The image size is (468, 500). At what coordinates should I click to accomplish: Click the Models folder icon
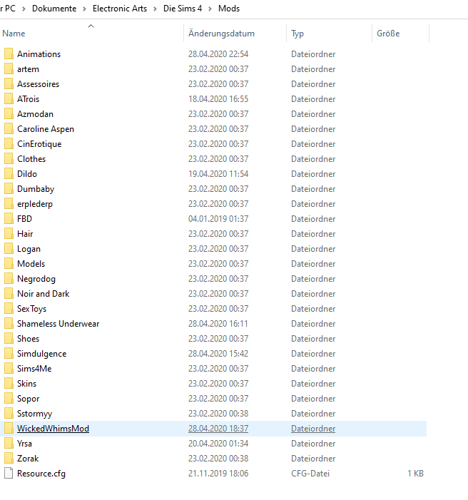9,264
